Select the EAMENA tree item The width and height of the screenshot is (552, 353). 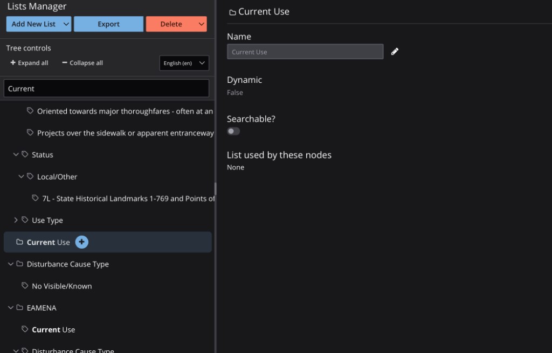pos(42,308)
